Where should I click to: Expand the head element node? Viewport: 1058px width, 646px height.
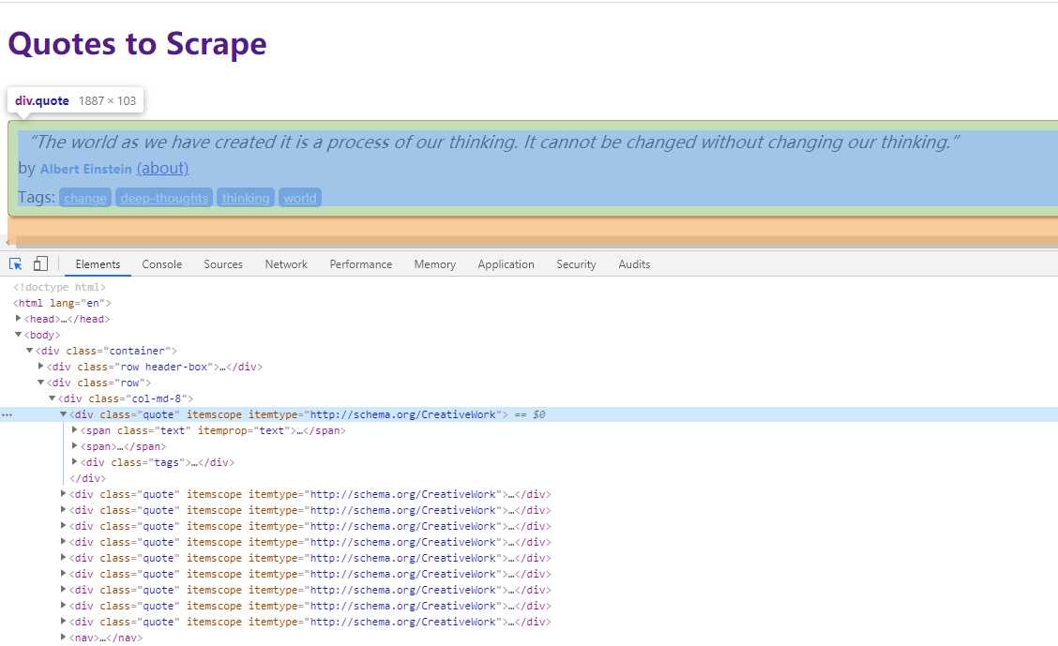18,318
